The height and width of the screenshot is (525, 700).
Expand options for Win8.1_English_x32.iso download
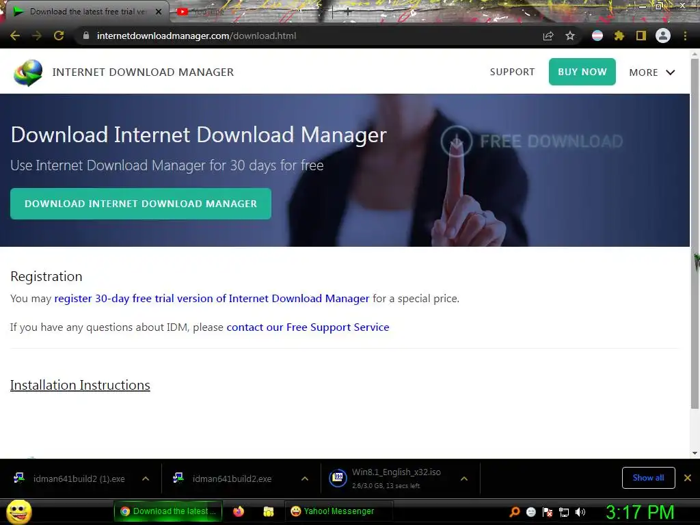click(x=464, y=479)
